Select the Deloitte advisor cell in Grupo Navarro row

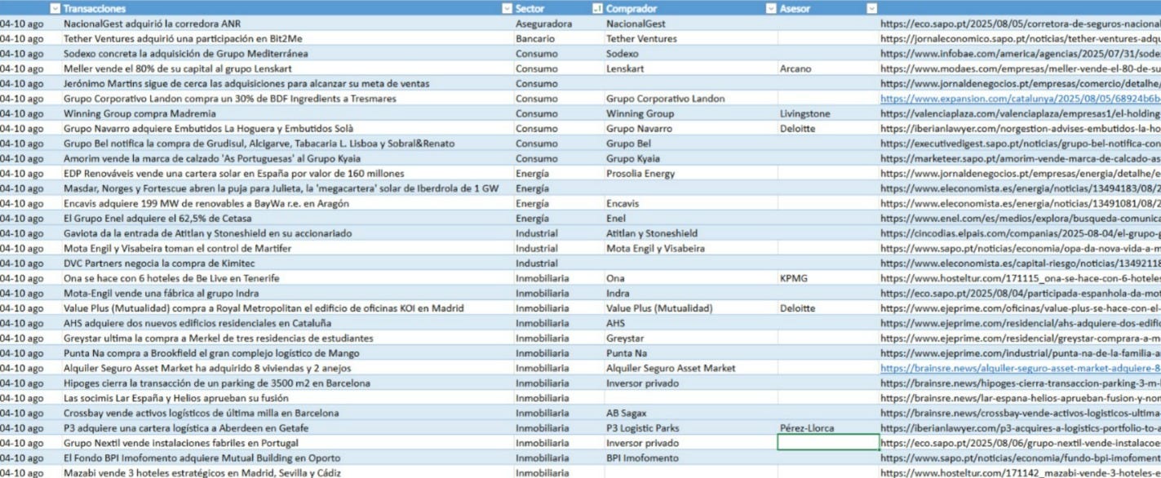click(x=828, y=128)
